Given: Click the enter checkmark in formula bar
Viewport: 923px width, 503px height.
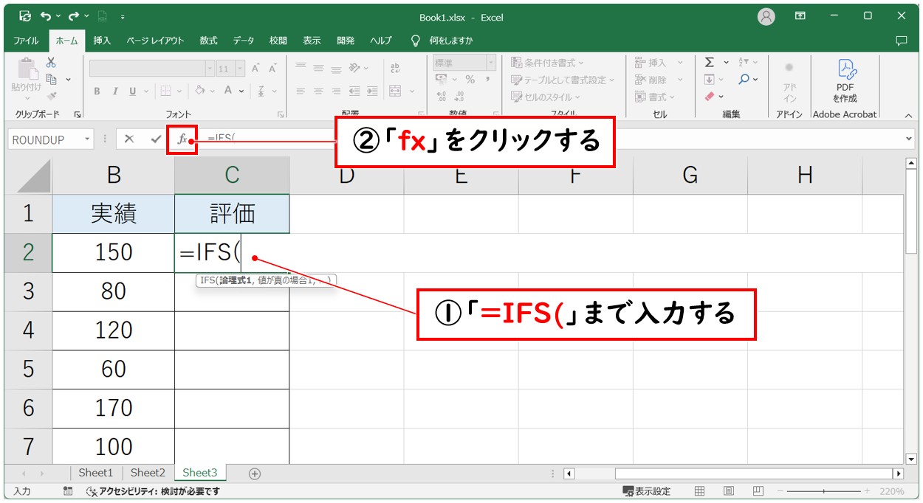Looking at the screenshot, I should click(x=156, y=139).
